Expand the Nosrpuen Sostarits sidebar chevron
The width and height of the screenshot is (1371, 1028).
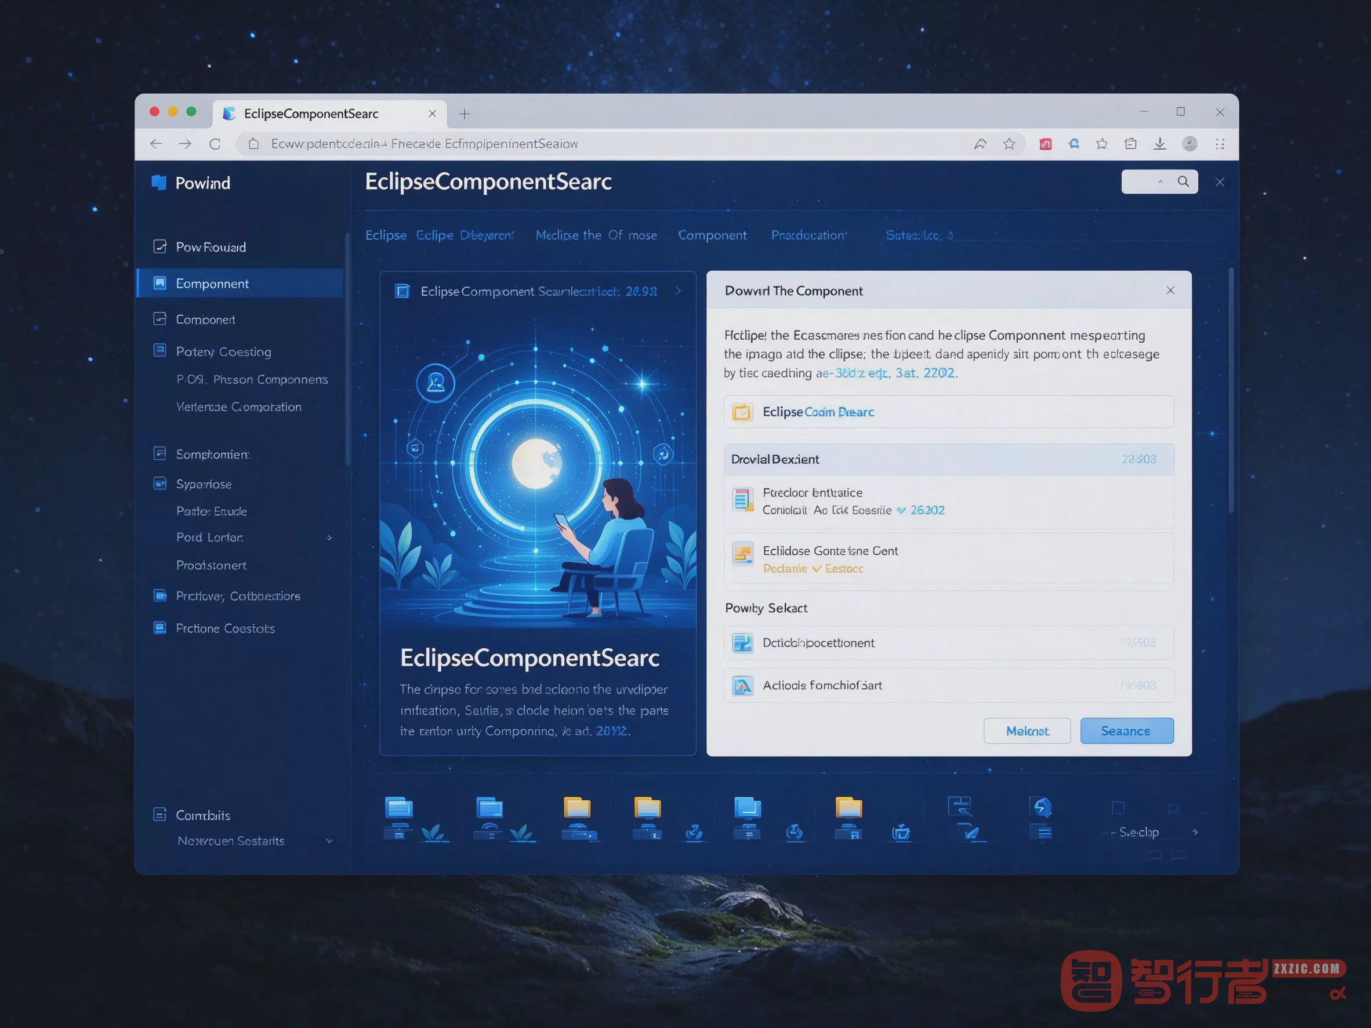329,841
